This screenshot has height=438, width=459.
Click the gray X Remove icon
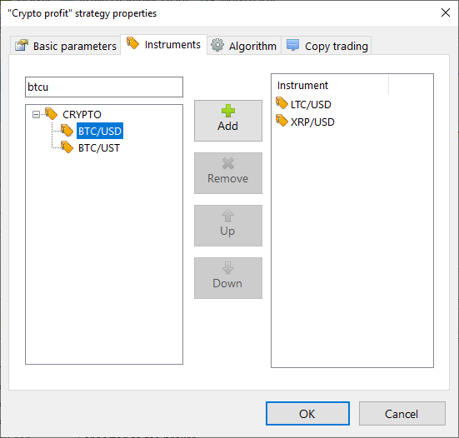pyautogui.click(x=228, y=163)
